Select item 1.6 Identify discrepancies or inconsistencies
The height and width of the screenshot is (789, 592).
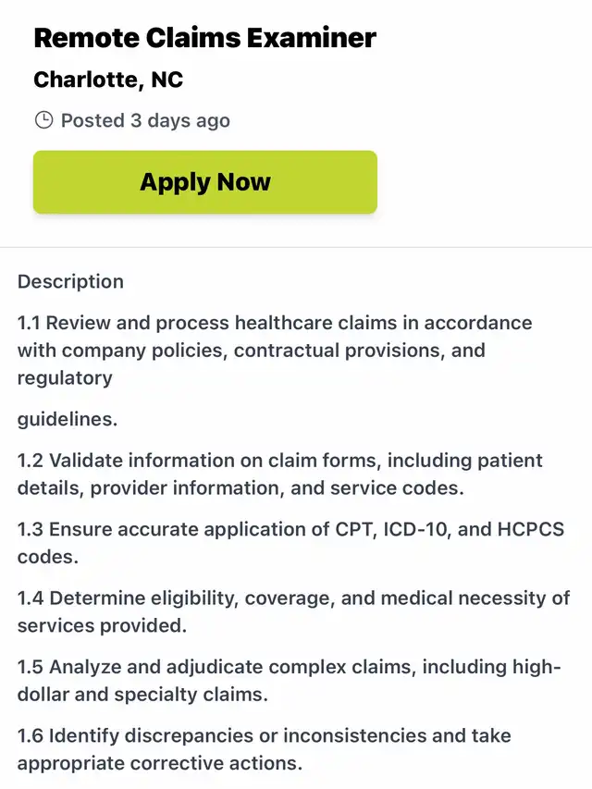pos(265,749)
